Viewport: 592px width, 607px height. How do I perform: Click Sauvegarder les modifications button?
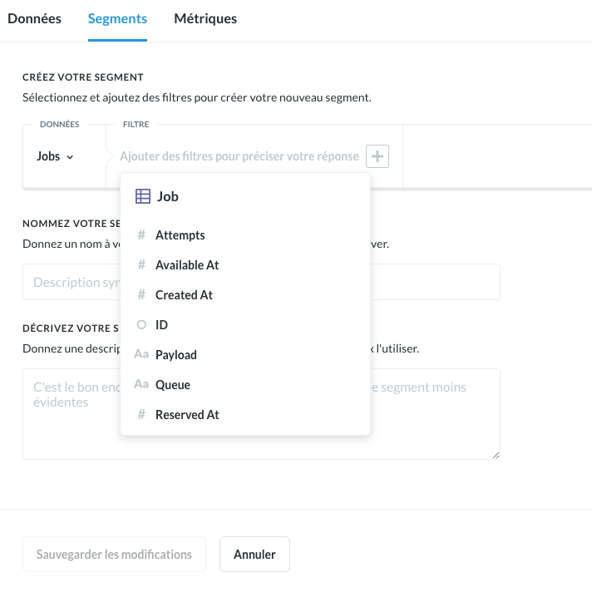114,554
